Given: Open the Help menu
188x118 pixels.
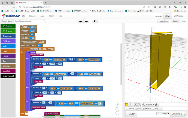Looking at the screenshot, I should pos(61,16).
